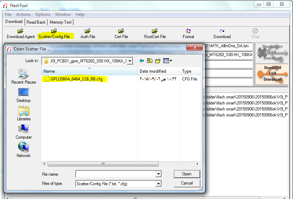
Task: Go up one folder level icon
Action: 150,61
